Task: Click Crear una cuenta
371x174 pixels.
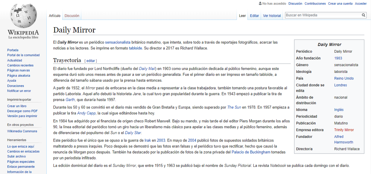Action: 340,4
